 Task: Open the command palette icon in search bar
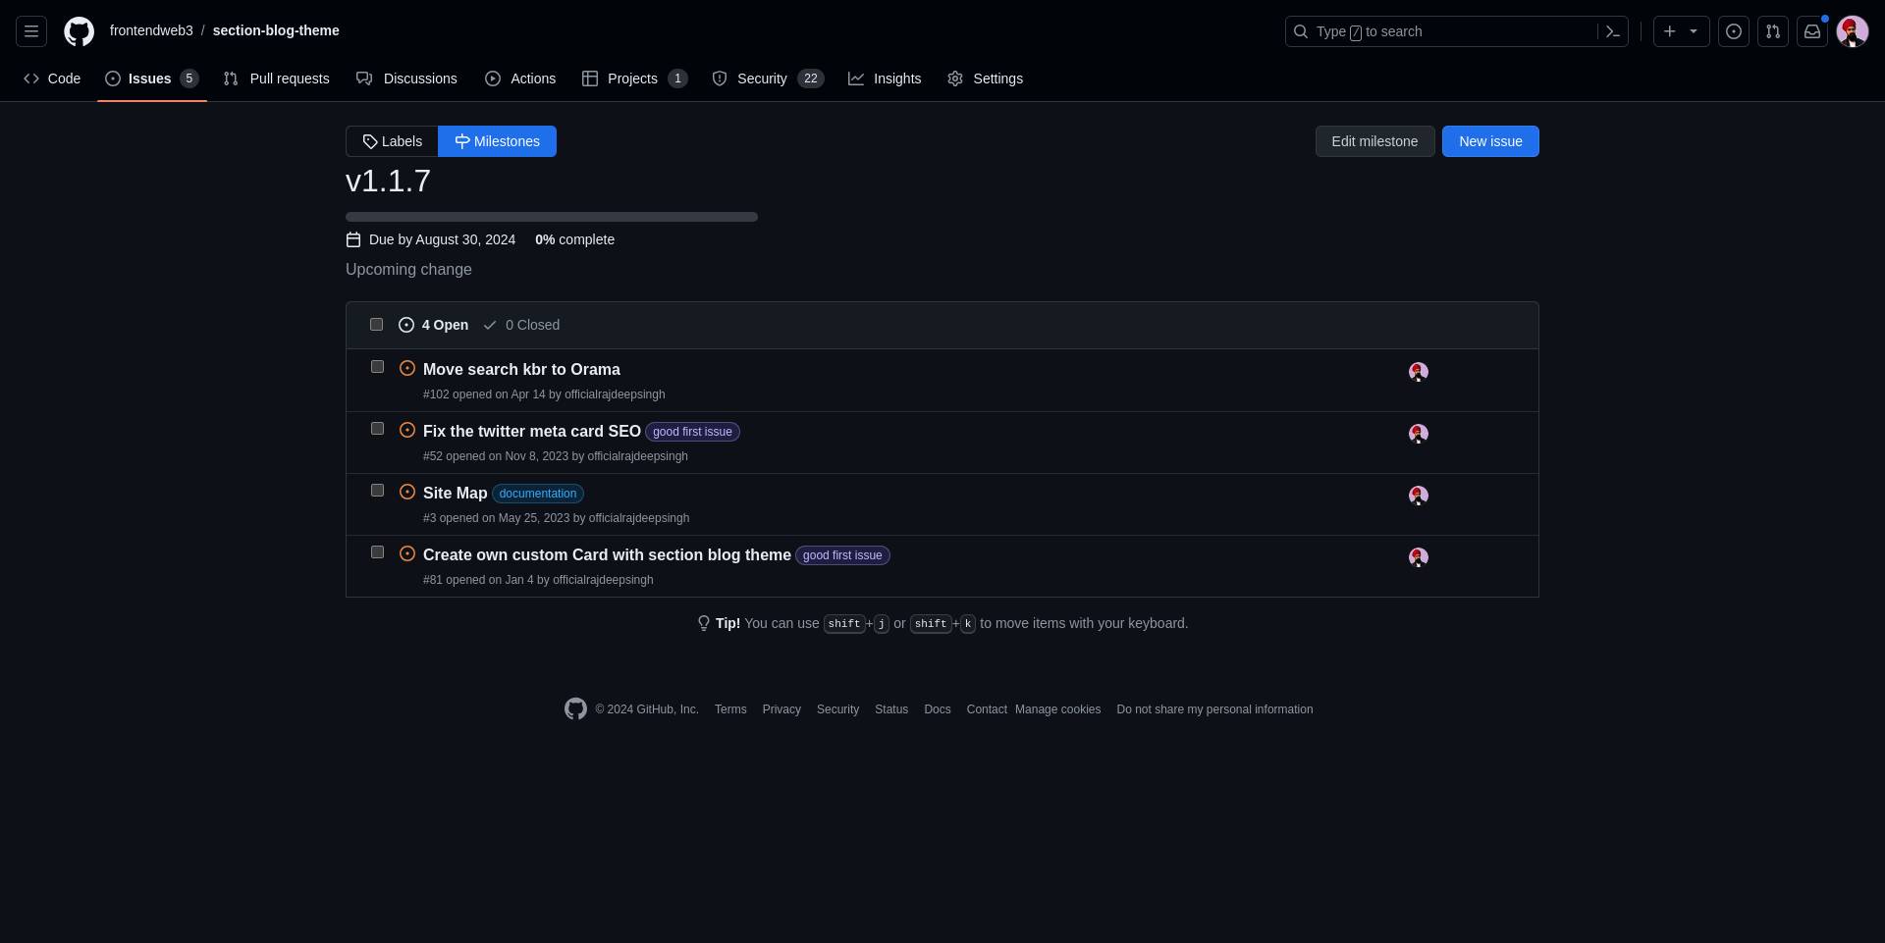point(1612,31)
